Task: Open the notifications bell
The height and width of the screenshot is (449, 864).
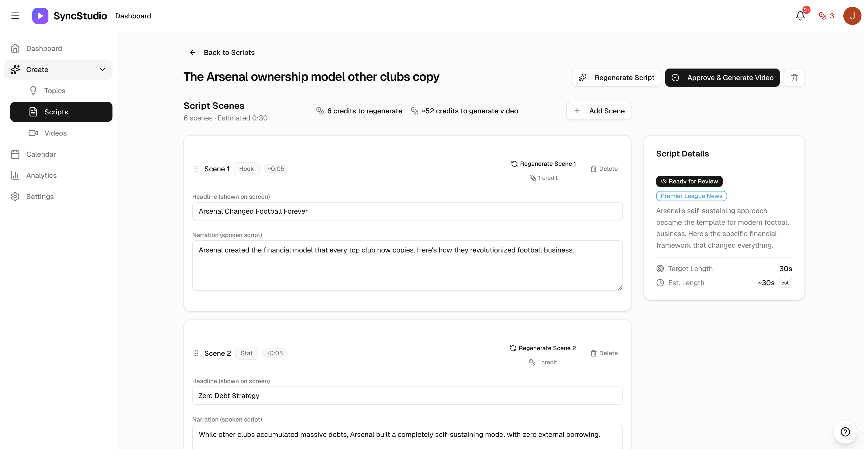Action: (x=800, y=16)
